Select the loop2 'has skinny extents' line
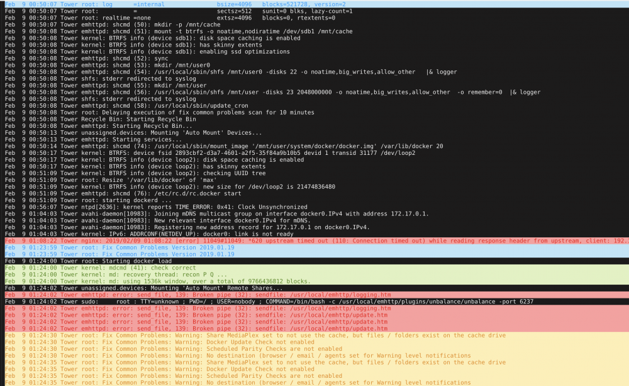This screenshot has width=629, height=386. tap(135, 166)
